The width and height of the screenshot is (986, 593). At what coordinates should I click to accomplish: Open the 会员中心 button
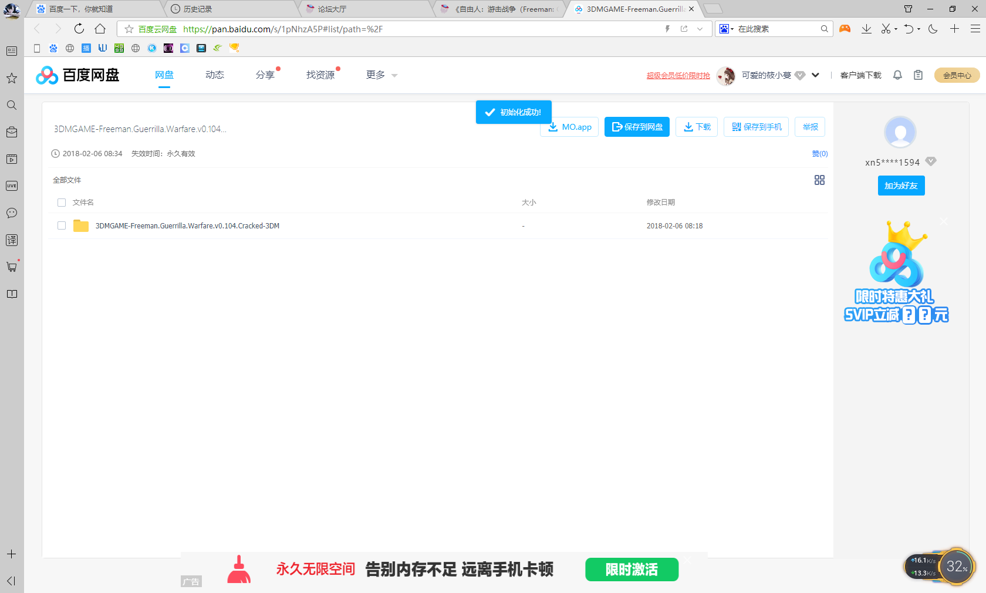pos(957,75)
